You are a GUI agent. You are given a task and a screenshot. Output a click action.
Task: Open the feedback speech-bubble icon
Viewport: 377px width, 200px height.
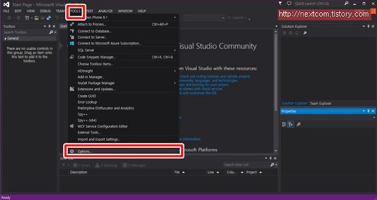(x=289, y=3)
